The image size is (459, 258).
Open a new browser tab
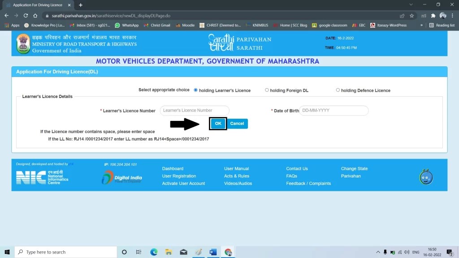tap(79, 5)
